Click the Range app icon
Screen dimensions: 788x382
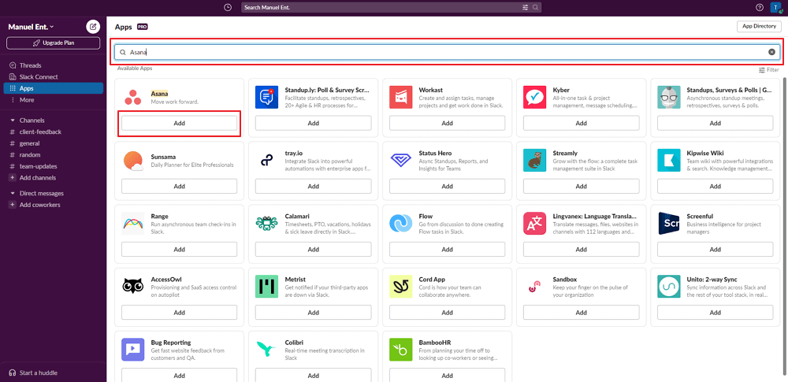pyautogui.click(x=133, y=224)
